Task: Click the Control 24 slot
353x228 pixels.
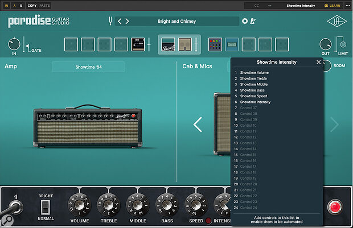Action: [248, 208]
